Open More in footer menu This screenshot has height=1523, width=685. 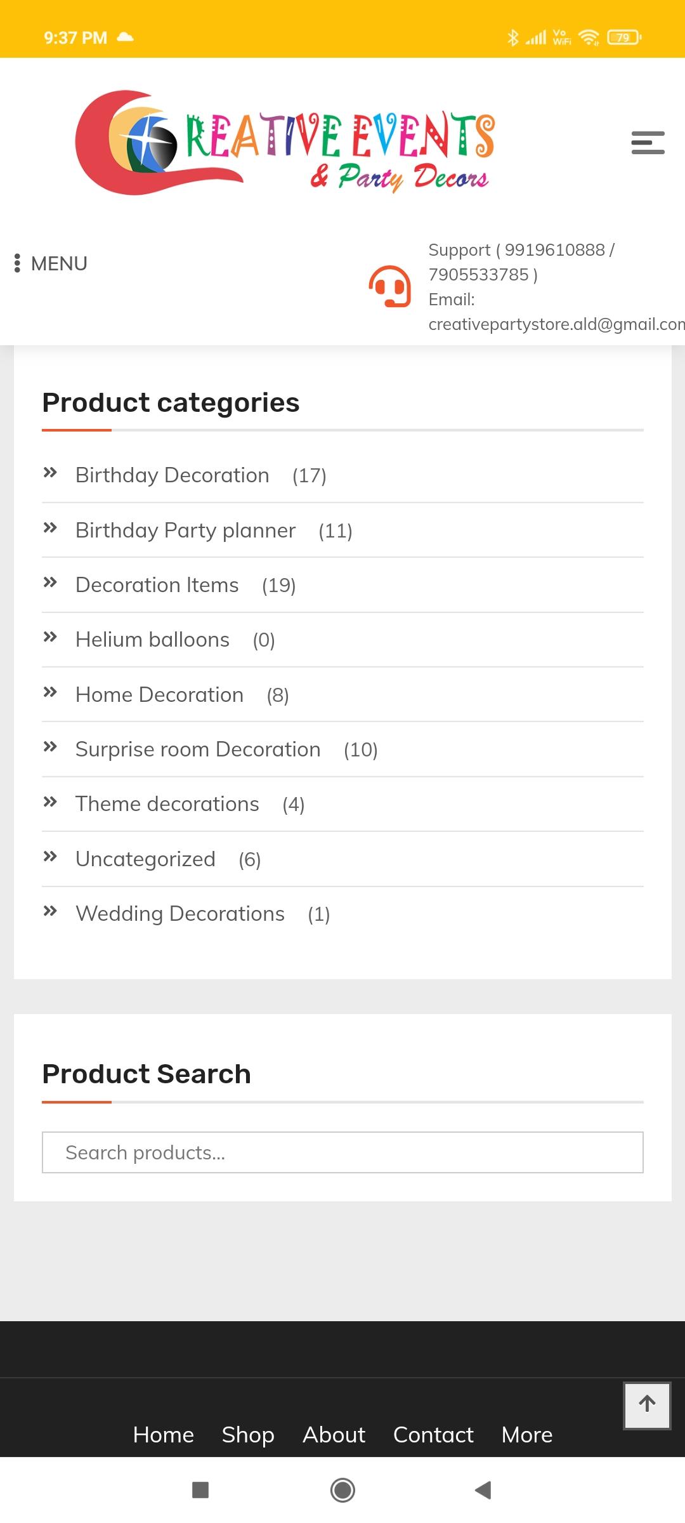coord(527,1435)
